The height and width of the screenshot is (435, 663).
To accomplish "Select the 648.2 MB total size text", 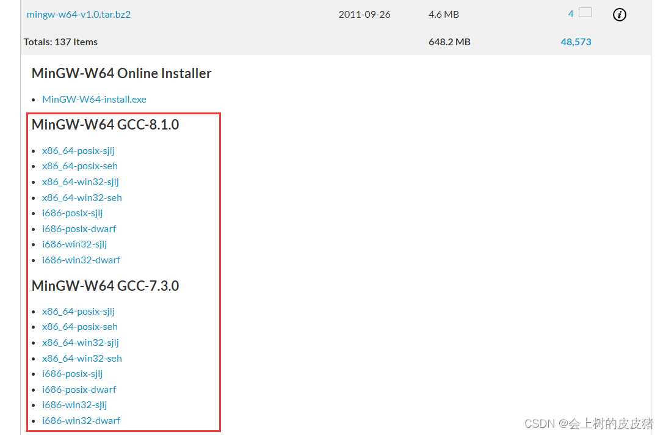I will pos(449,42).
